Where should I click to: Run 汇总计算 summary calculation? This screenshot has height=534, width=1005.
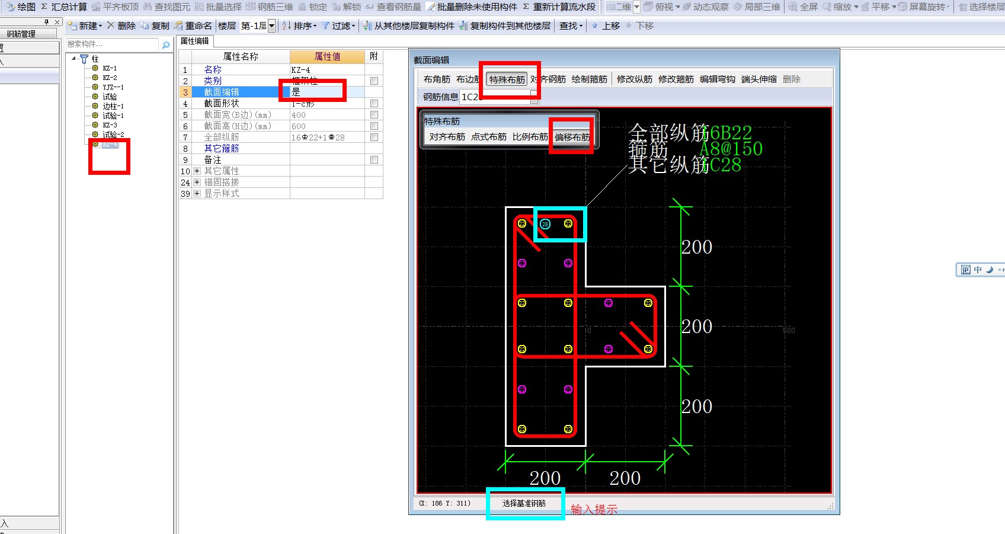tap(64, 7)
